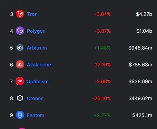
Task: Open the Arbitrum chain link
Action: click(x=37, y=48)
